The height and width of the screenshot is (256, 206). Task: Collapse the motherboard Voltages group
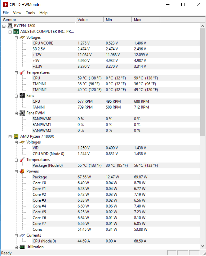[x=16, y=38]
